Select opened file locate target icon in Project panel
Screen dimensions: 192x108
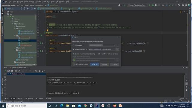click(x=22, y=9)
